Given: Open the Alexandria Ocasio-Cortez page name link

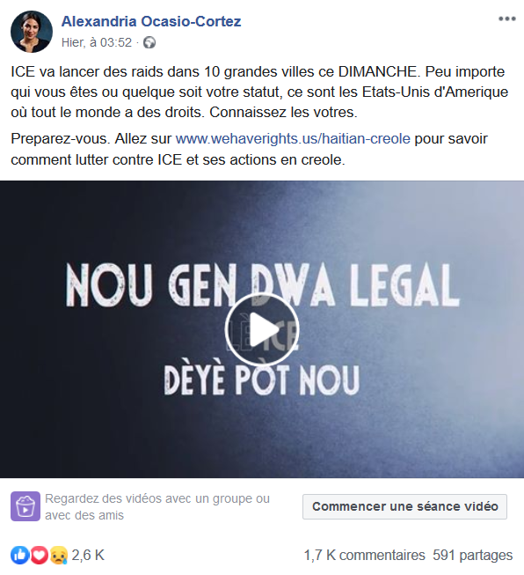Looking at the screenshot, I should click(151, 21).
